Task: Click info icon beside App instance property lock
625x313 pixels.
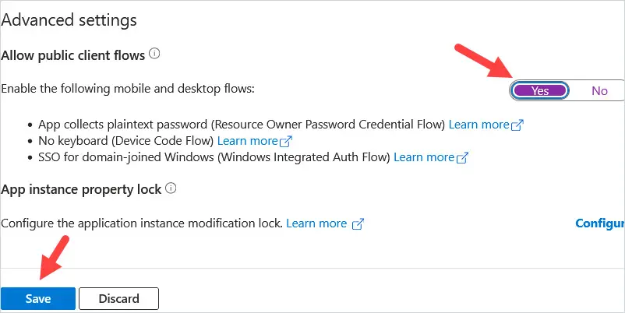Action: point(171,188)
